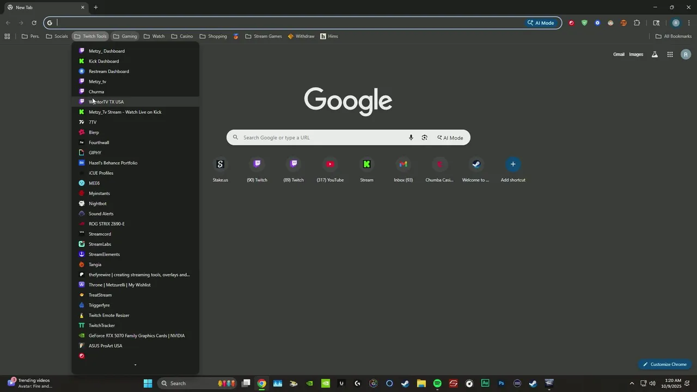Viewport: 697px width, 392px height.
Task: Open the Trending videos news widget
Action: pyautogui.click(x=30, y=383)
